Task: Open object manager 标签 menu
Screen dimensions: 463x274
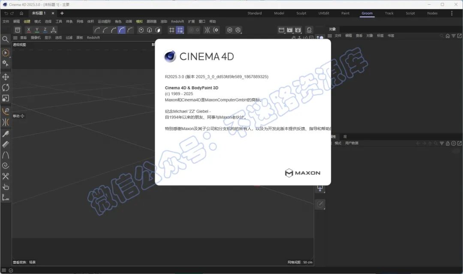Action: click(x=380, y=36)
